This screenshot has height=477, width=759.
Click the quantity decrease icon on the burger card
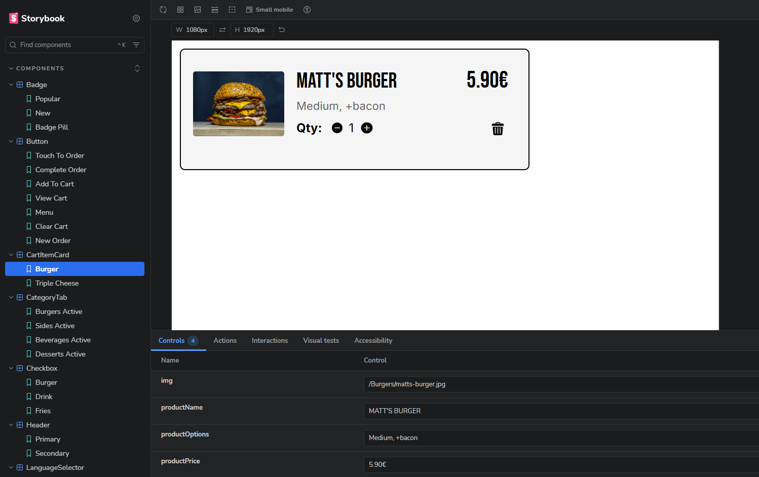pos(337,128)
